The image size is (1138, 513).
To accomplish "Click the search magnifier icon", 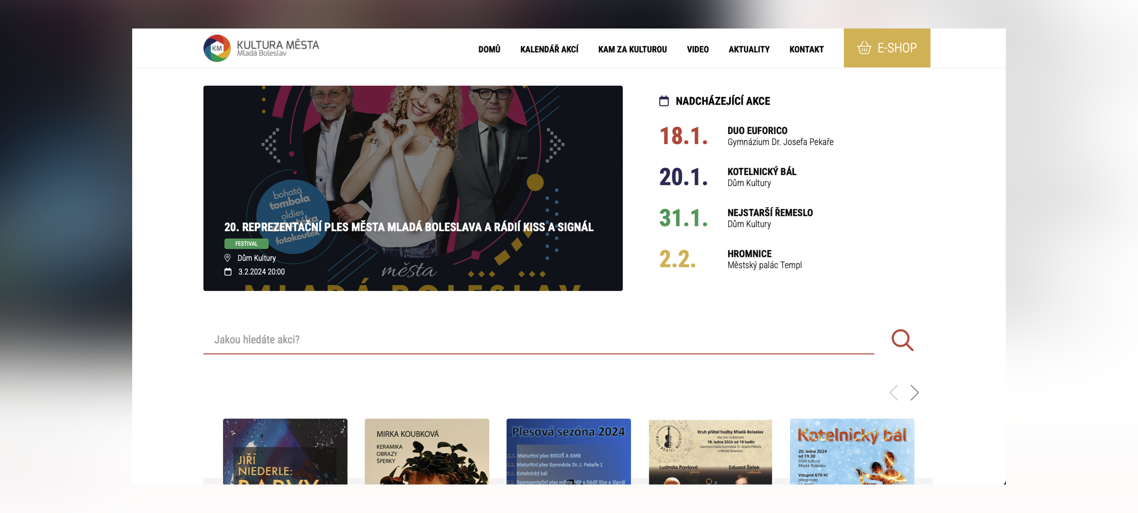I will [902, 340].
